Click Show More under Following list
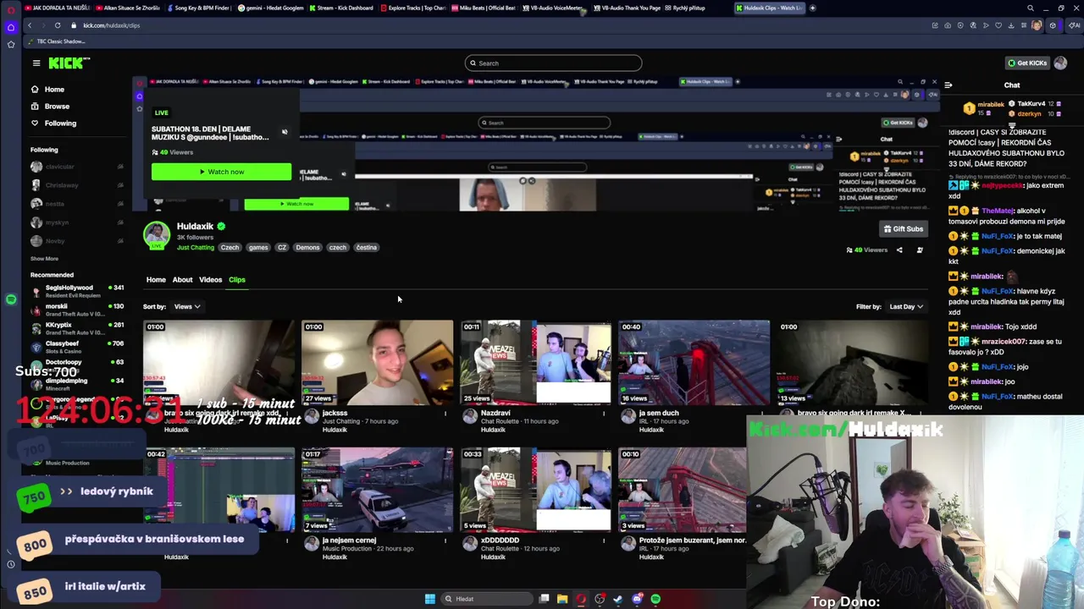1084x609 pixels. click(x=44, y=259)
